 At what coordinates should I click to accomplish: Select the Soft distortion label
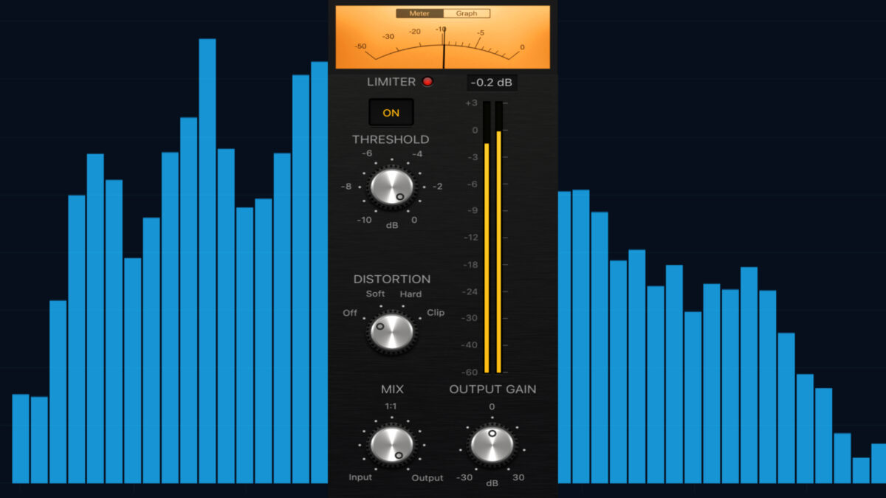(x=376, y=294)
